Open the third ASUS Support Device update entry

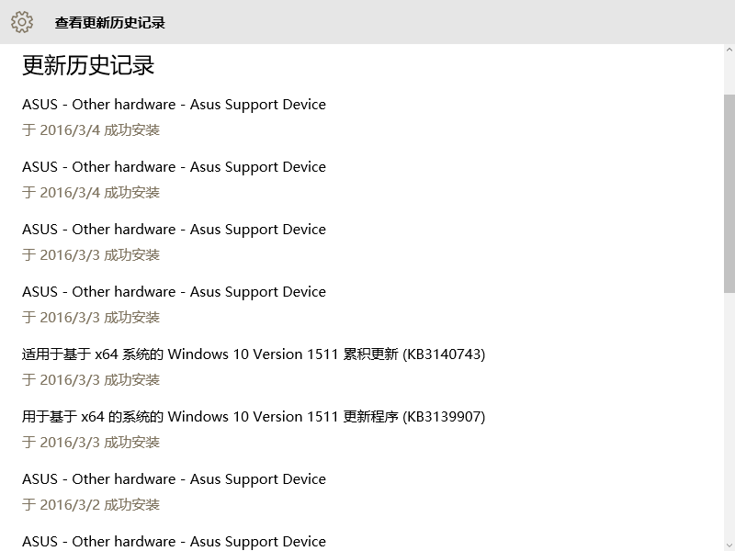[174, 230]
